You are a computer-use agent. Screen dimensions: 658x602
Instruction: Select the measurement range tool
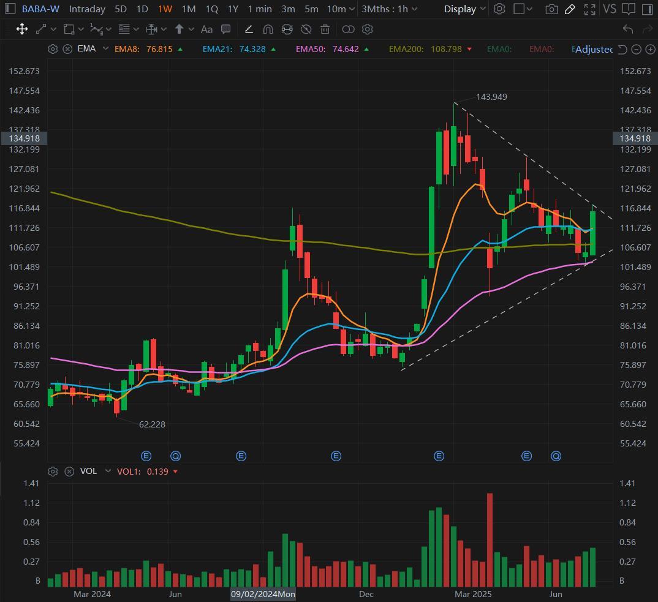[x=151, y=29]
